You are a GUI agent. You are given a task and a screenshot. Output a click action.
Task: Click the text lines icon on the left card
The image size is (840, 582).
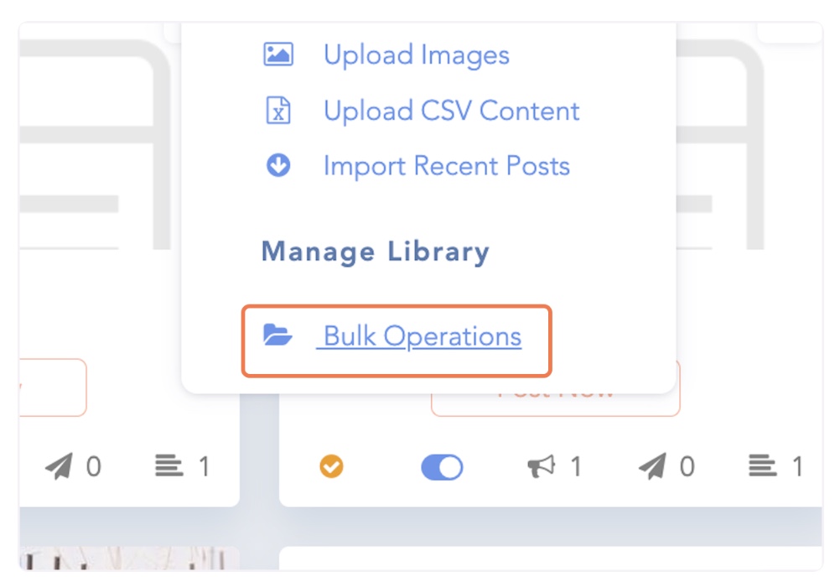[169, 466]
